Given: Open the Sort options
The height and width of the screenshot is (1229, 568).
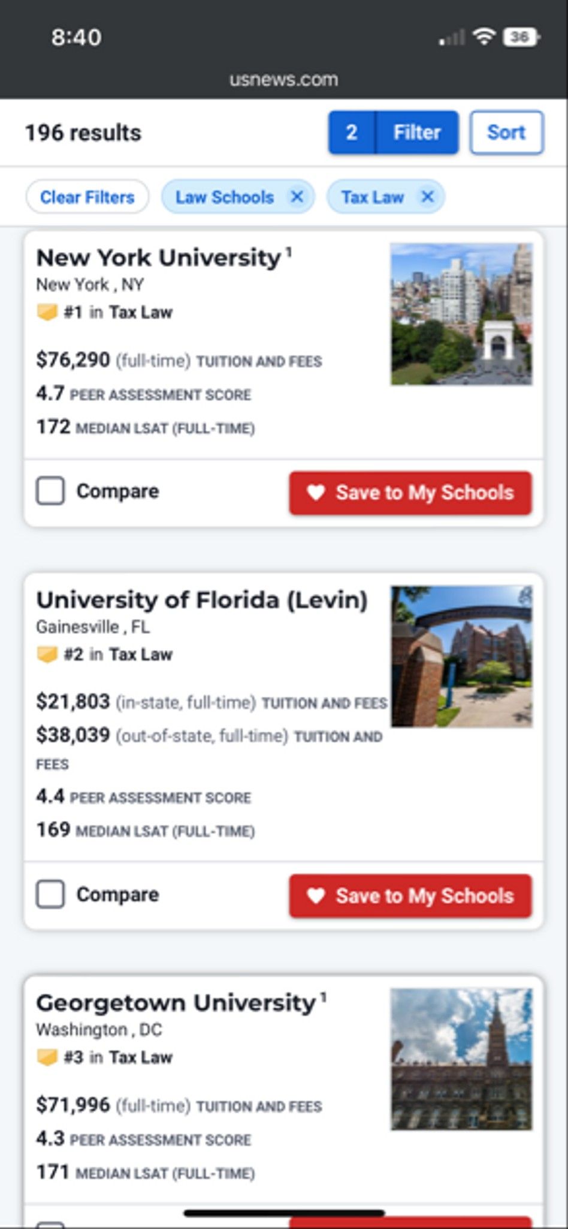Looking at the screenshot, I should pyautogui.click(x=506, y=132).
